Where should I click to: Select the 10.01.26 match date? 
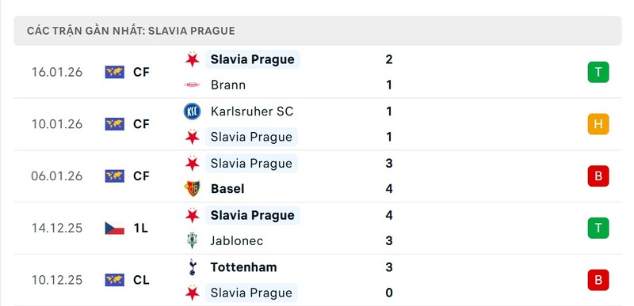57,124
